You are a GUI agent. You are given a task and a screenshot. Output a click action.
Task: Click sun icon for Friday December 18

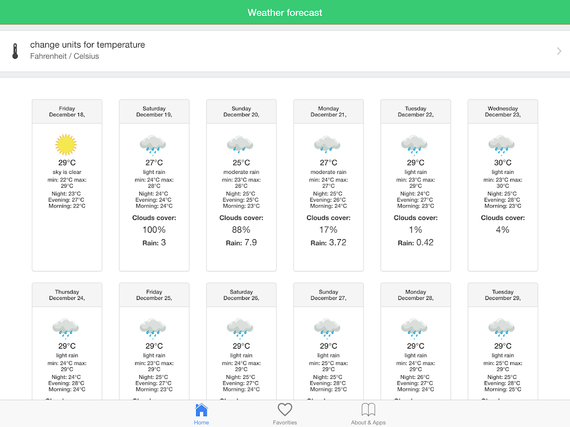click(x=66, y=145)
